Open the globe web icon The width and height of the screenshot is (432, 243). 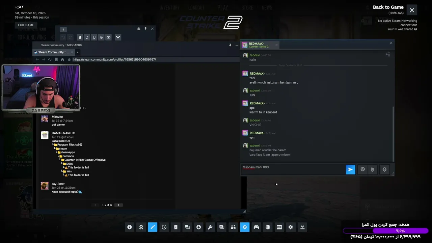(x=268, y=227)
